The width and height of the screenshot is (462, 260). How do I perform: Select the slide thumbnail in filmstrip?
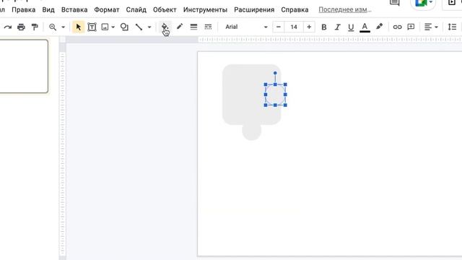[24, 66]
